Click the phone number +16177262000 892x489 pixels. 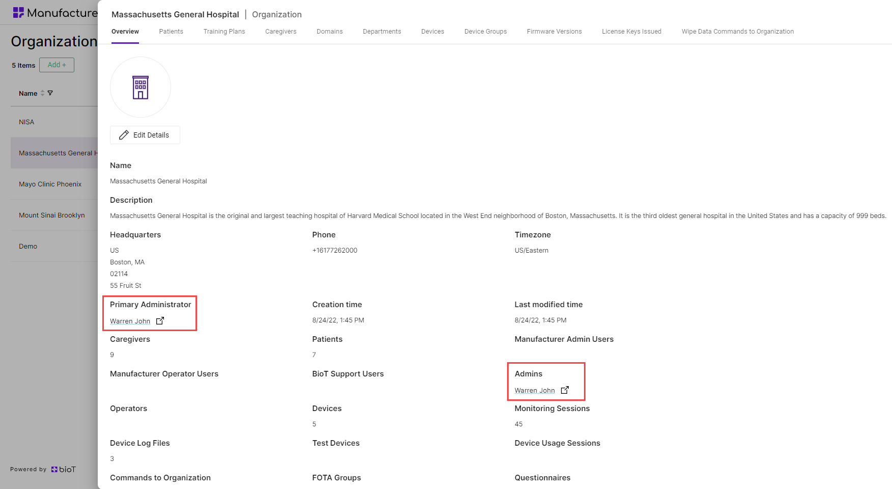334,250
